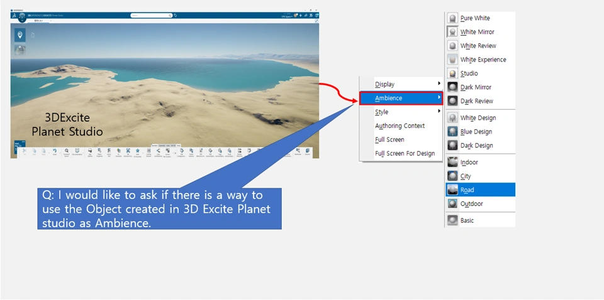The height and width of the screenshot is (300, 604).
Task: Select the Pure White ambience icon
Action: (452, 18)
